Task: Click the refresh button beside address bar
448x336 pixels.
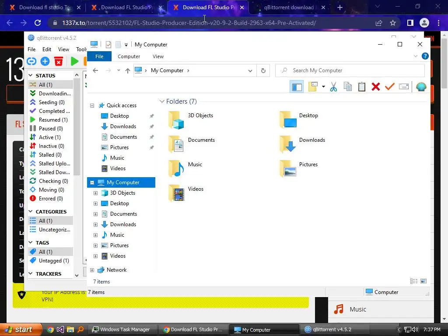Action: coord(263,70)
